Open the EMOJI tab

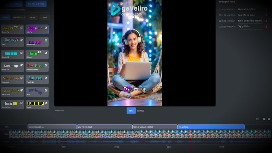click(33, 17)
